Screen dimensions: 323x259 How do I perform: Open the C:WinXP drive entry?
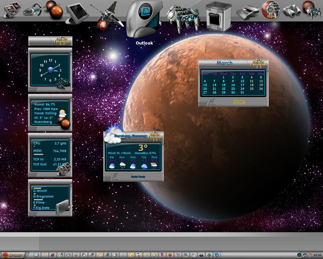[x=40, y=191]
